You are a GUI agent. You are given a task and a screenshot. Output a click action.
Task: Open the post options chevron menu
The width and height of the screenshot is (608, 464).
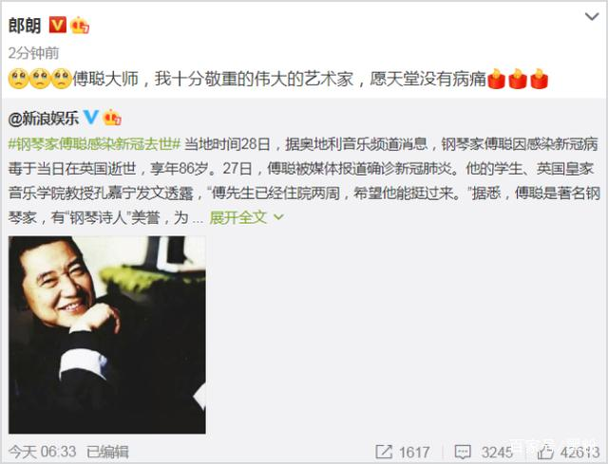click(x=592, y=17)
